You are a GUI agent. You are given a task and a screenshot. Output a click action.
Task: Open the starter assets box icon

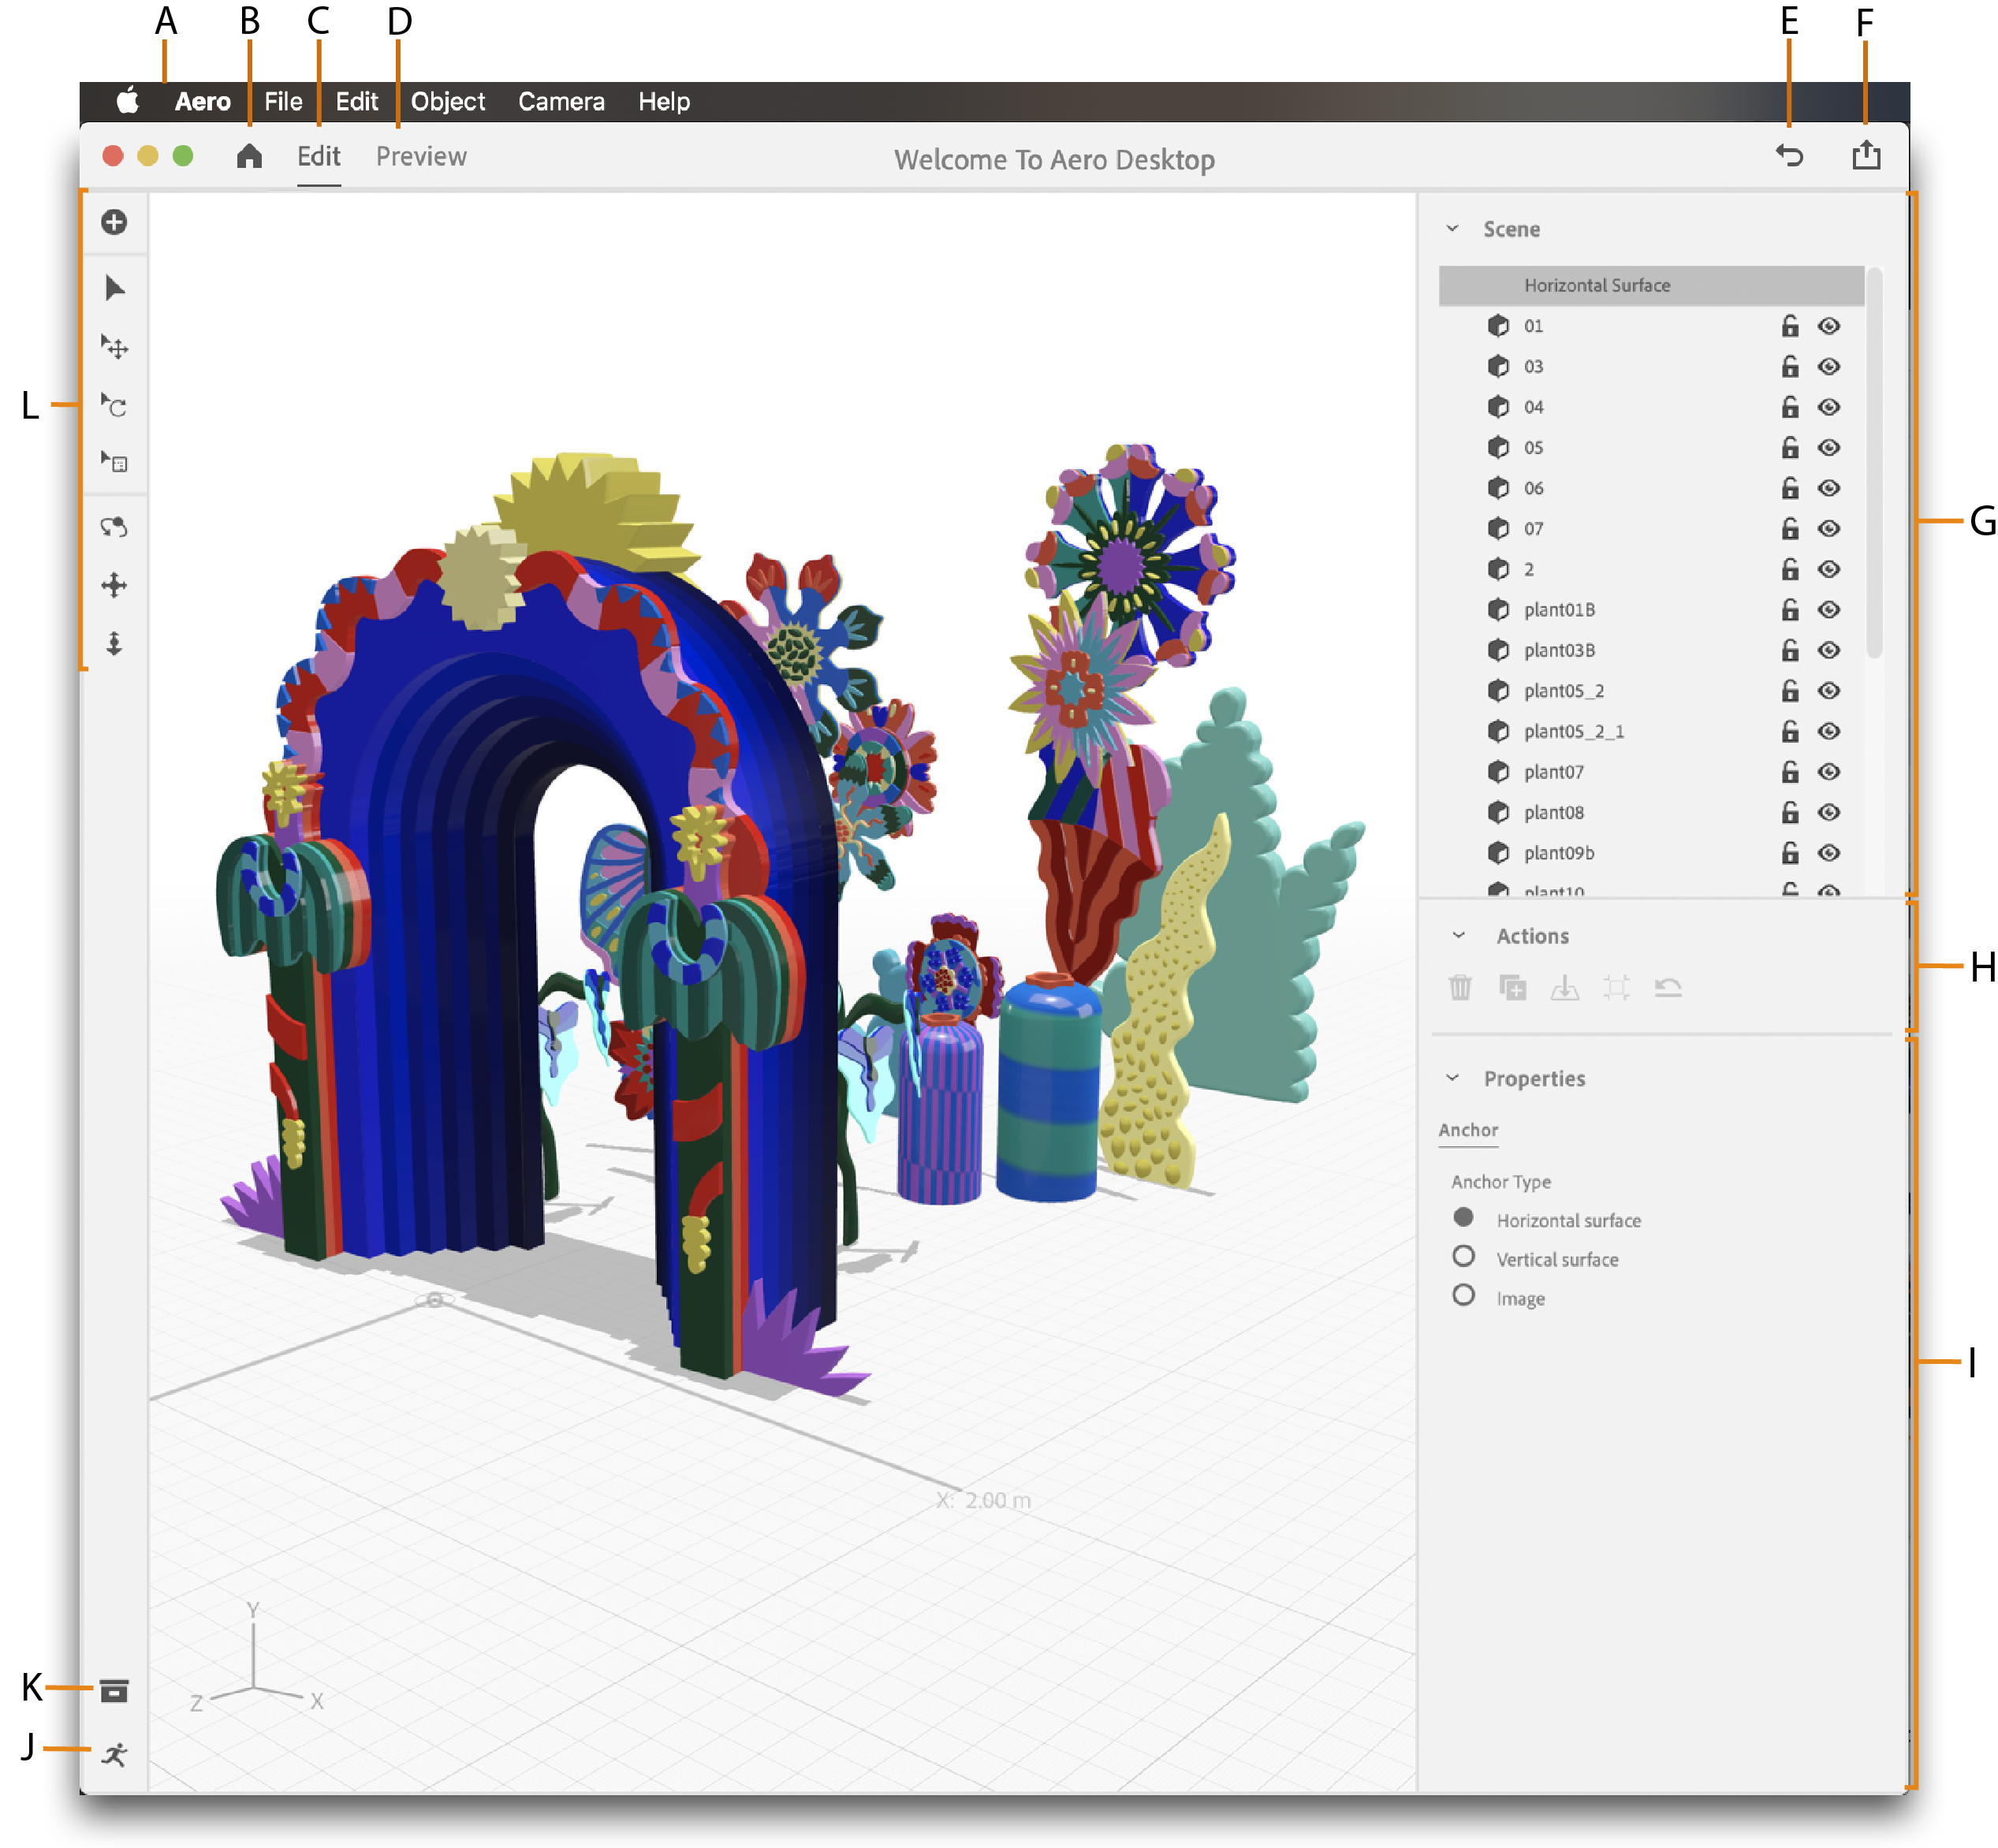(x=114, y=1691)
